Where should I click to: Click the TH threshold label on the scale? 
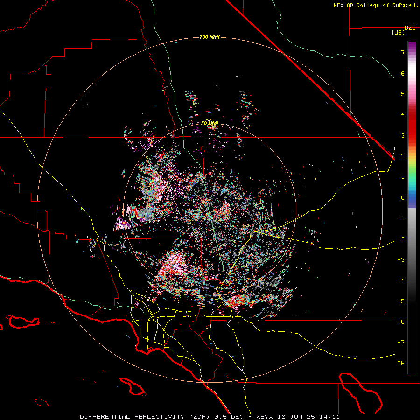[x=401, y=364]
